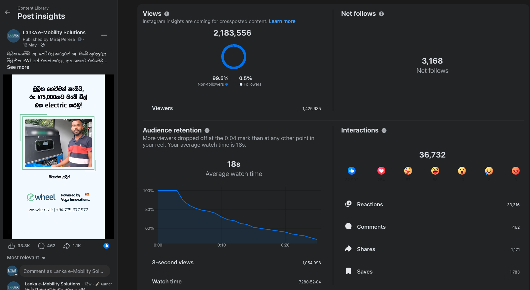Select the Sad reaction emoji
The image size is (530, 290).
[489, 171]
